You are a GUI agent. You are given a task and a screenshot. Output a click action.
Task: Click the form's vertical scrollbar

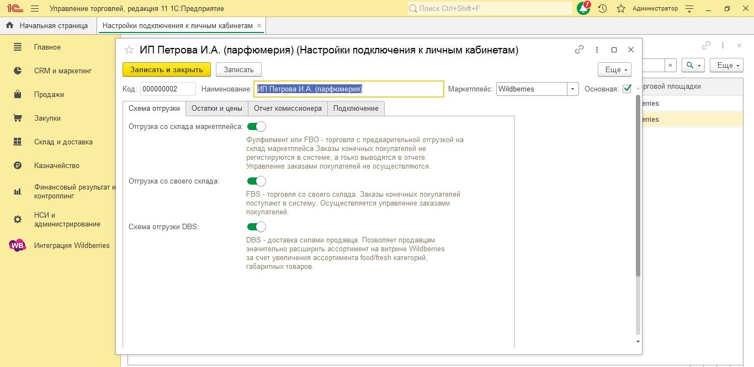[x=638, y=186]
